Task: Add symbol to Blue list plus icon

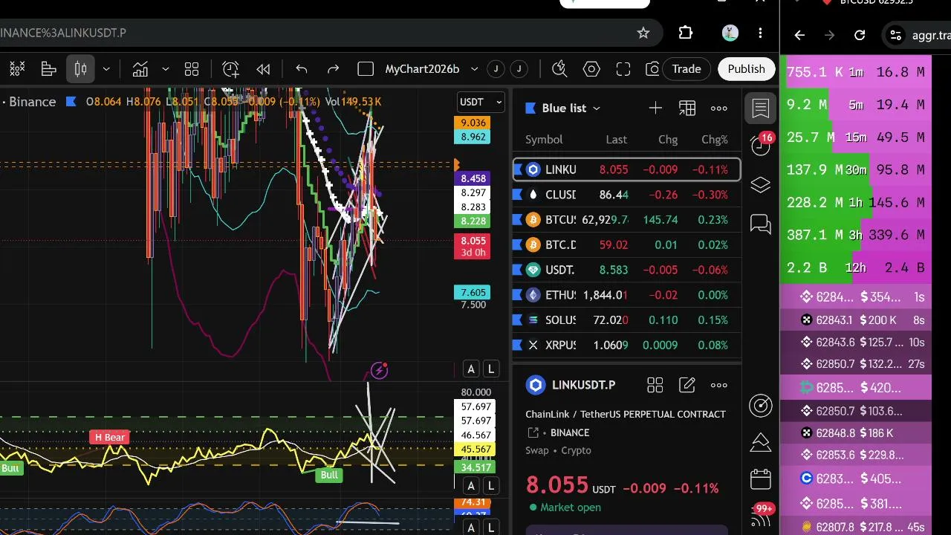Action: (655, 108)
